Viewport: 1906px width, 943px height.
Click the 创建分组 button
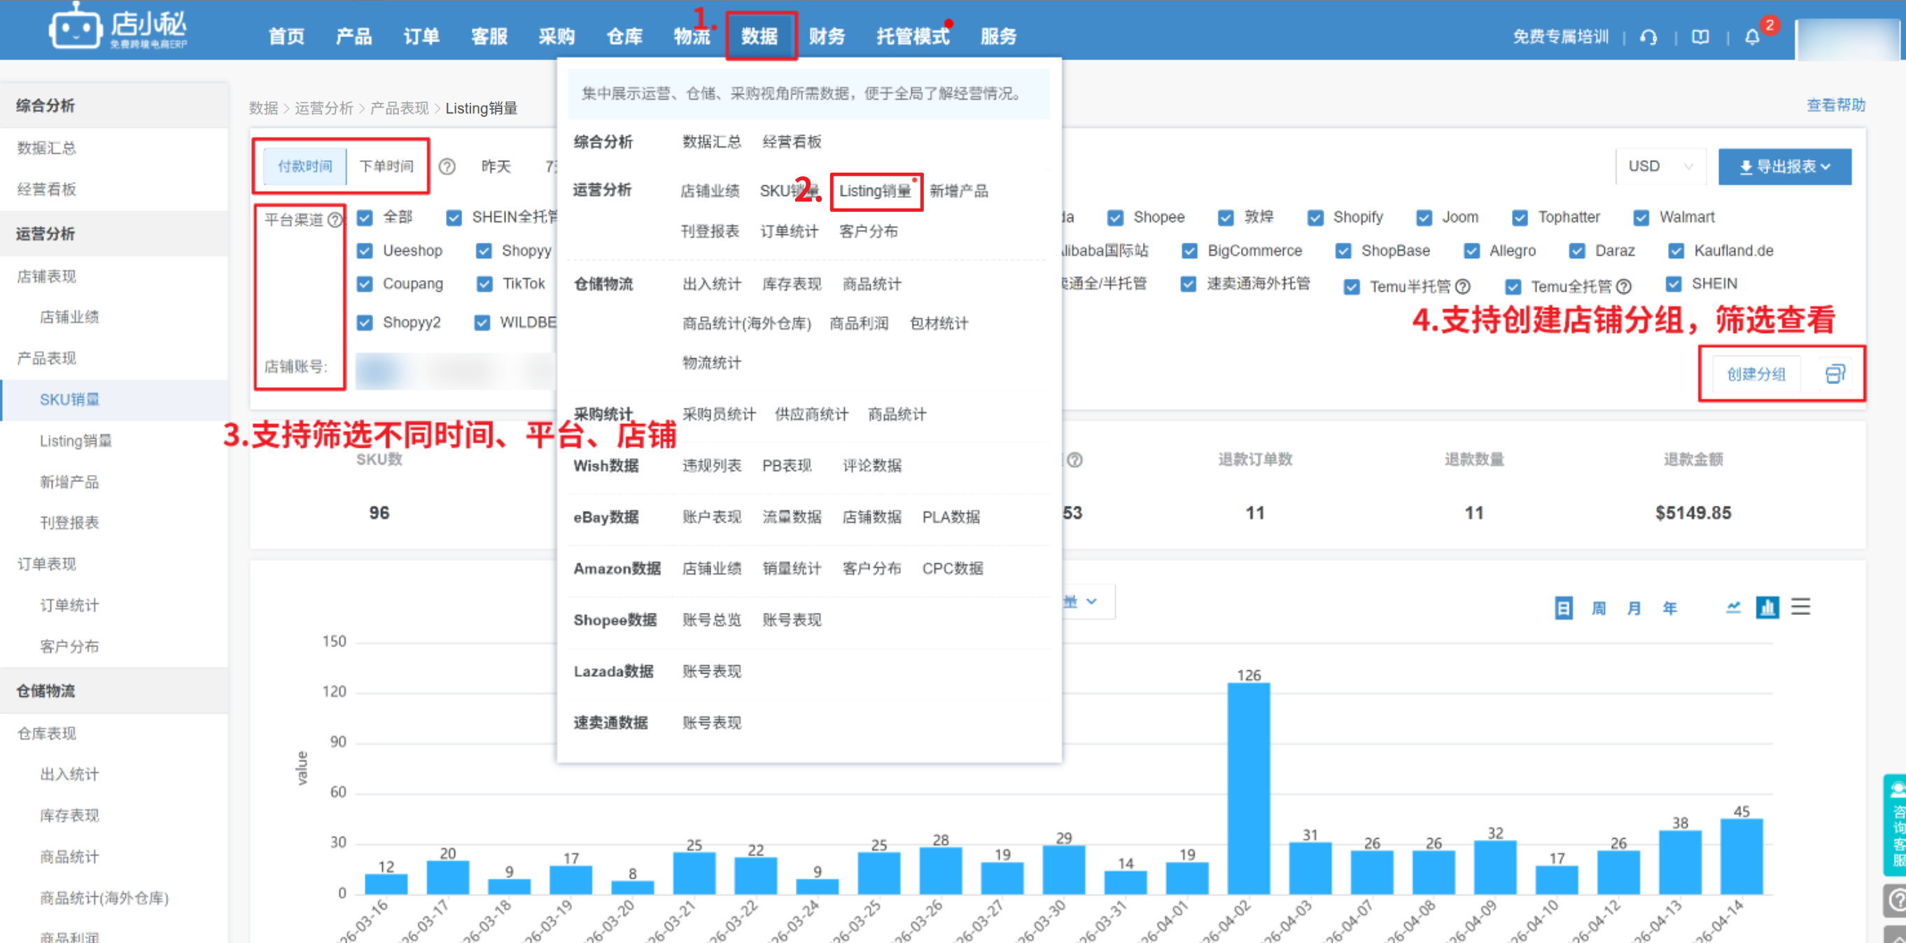click(x=1756, y=374)
